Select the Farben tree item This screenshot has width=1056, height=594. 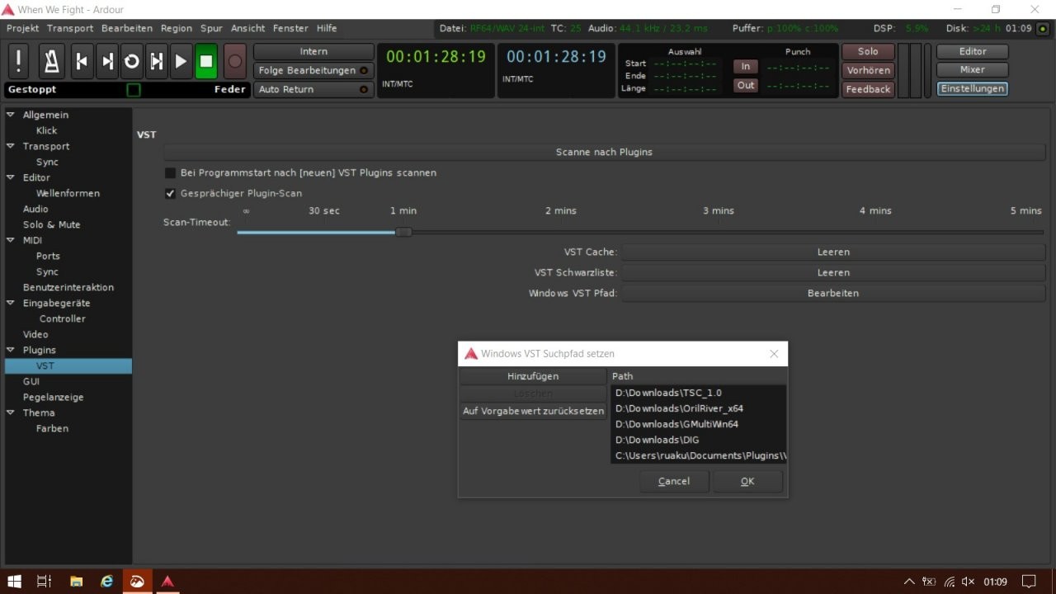pyautogui.click(x=52, y=428)
